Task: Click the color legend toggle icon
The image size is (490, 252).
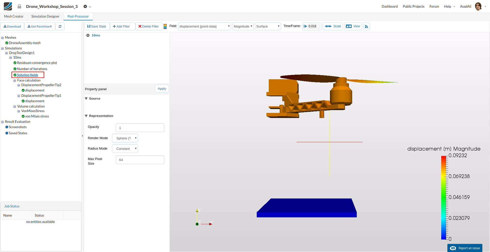Action: 165,26
